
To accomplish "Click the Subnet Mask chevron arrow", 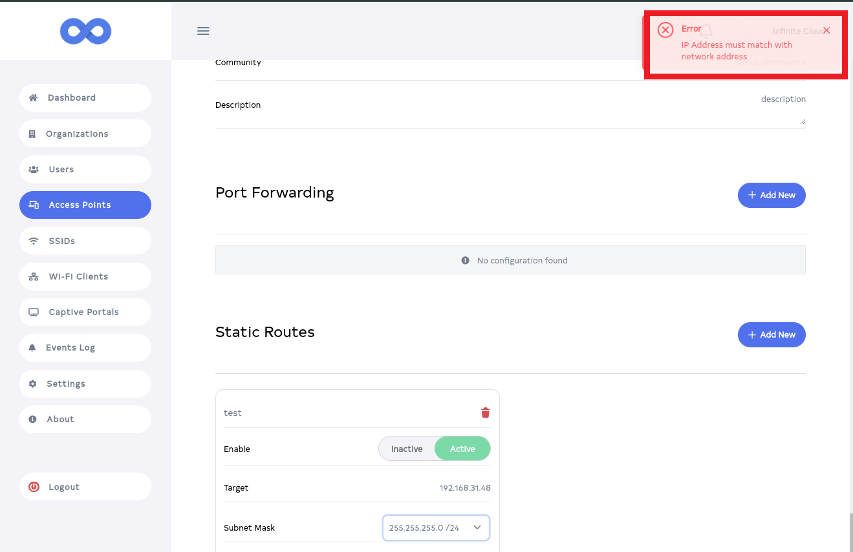I will (477, 527).
